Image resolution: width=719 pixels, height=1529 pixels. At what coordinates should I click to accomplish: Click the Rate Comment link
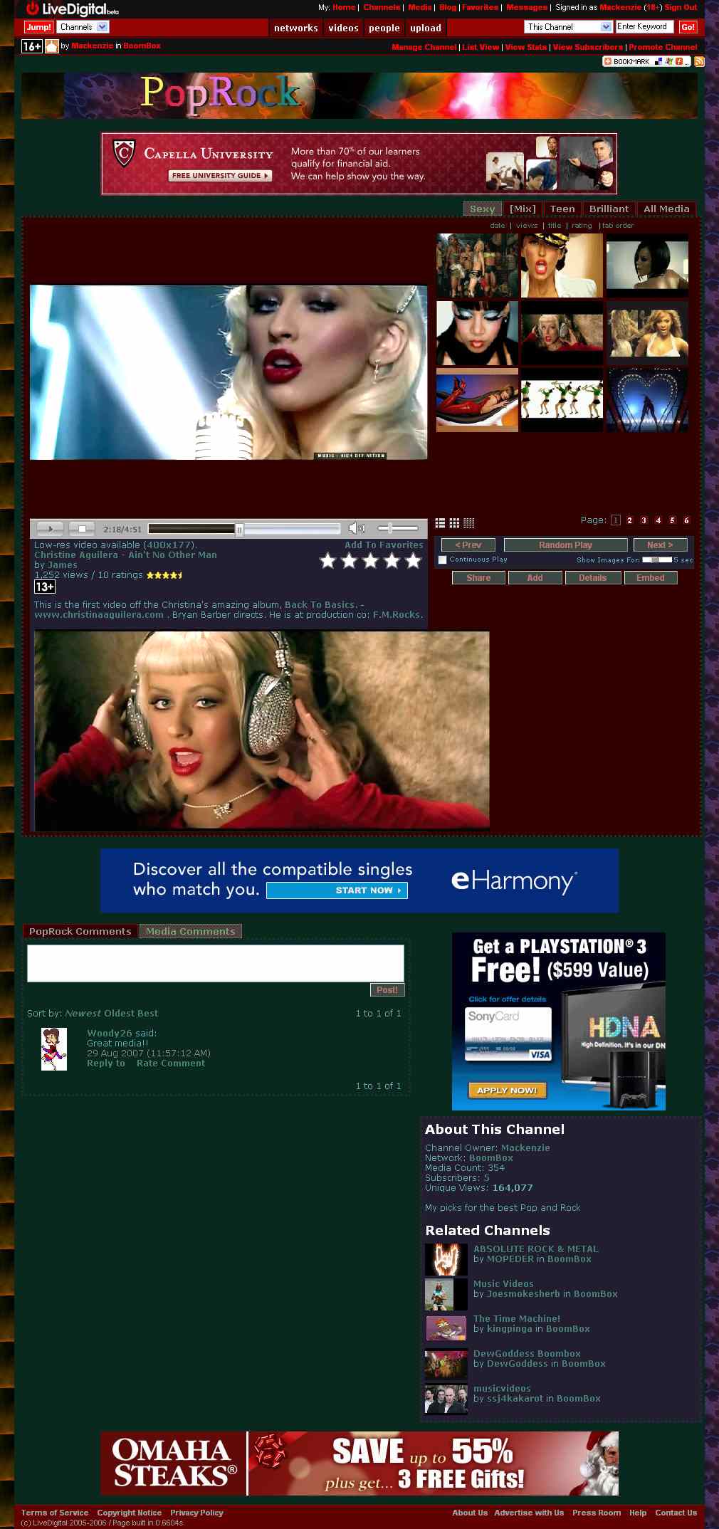pyautogui.click(x=171, y=1063)
